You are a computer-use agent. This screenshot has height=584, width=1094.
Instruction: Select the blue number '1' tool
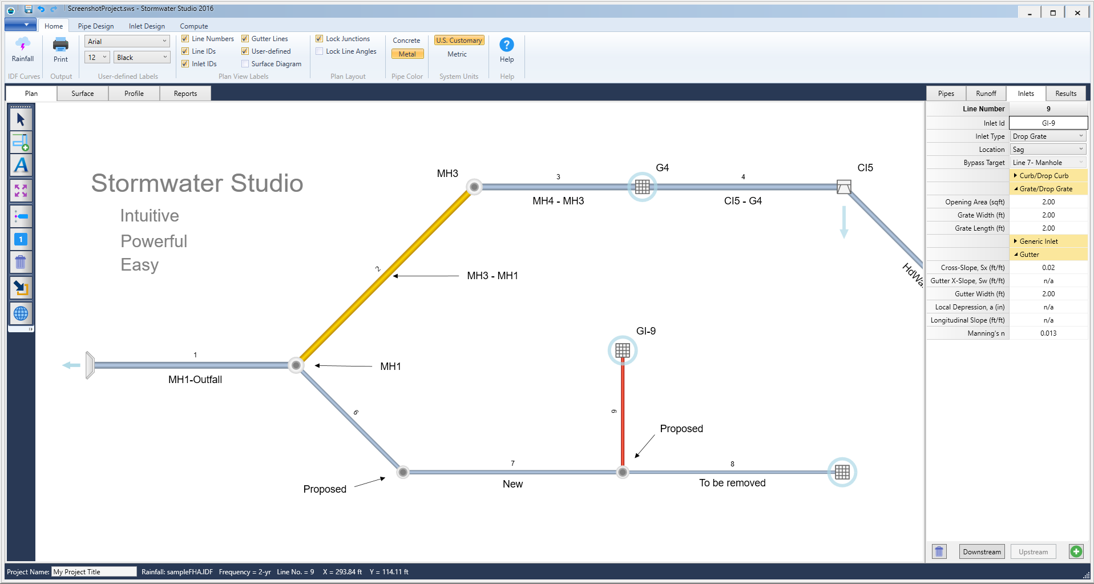[21, 240]
